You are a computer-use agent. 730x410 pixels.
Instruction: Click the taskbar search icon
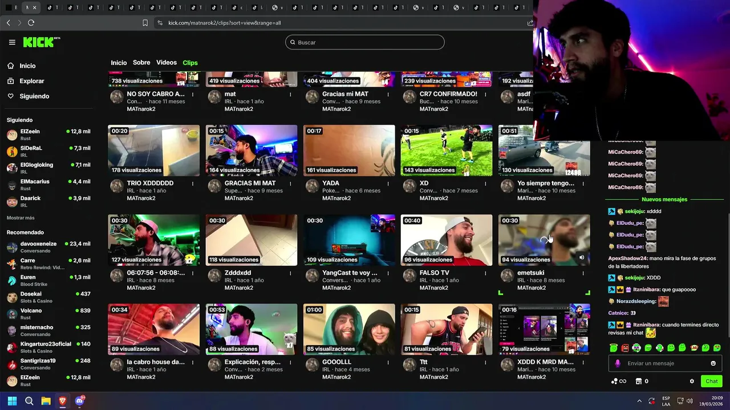pyautogui.click(x=29, y=401)
